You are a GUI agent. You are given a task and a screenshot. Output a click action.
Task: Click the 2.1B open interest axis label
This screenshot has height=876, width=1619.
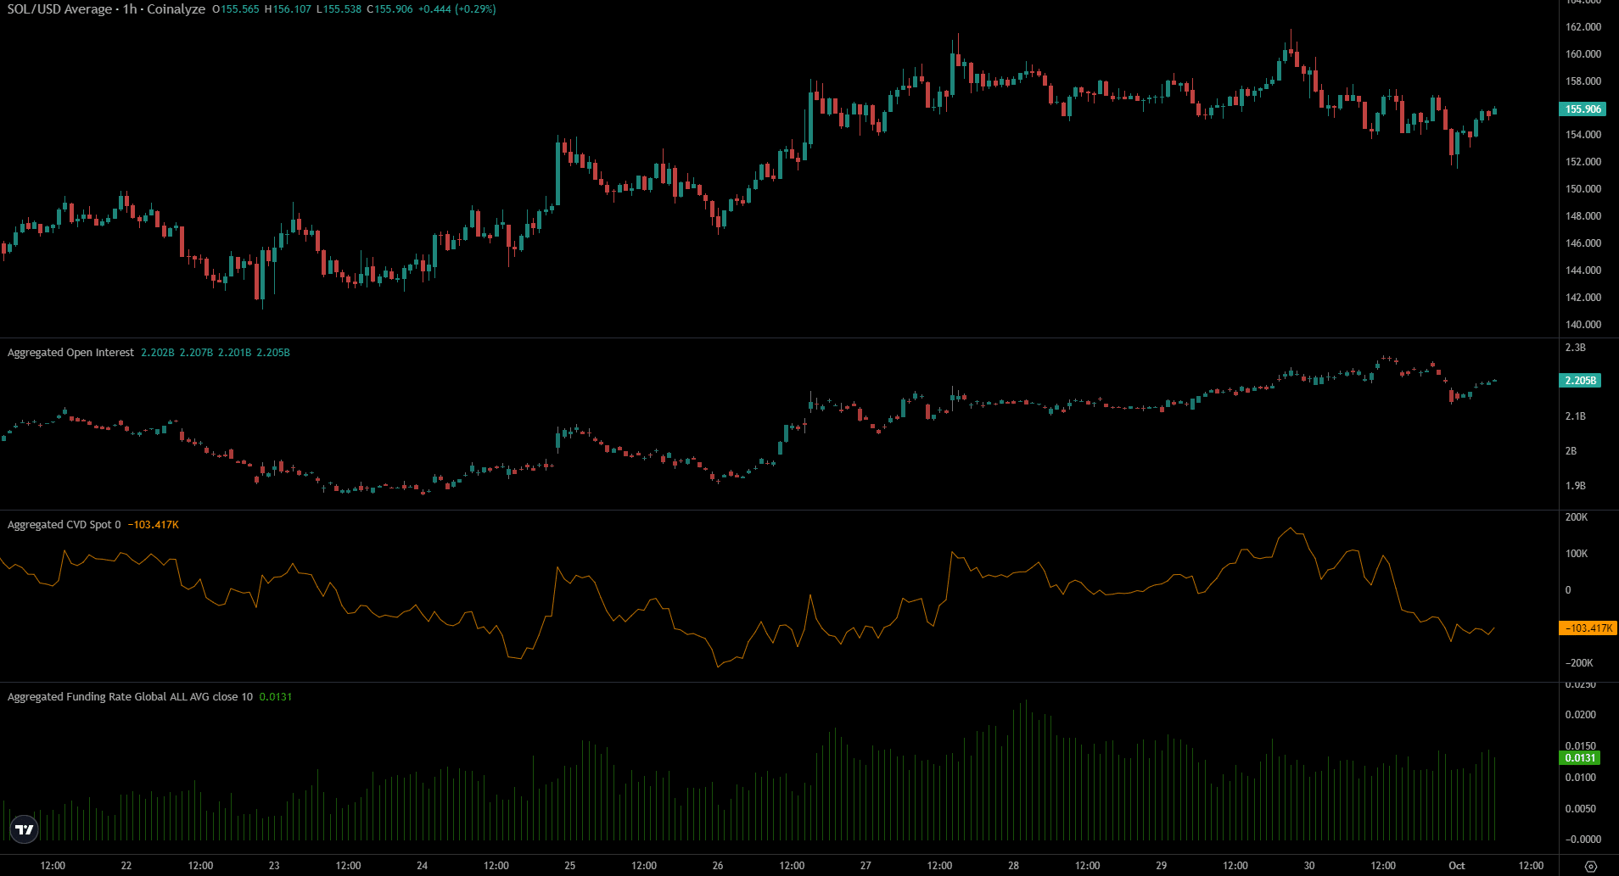1575,416
